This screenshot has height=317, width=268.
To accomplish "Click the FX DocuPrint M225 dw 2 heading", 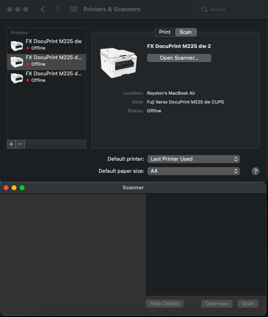I will coord(179,46).
